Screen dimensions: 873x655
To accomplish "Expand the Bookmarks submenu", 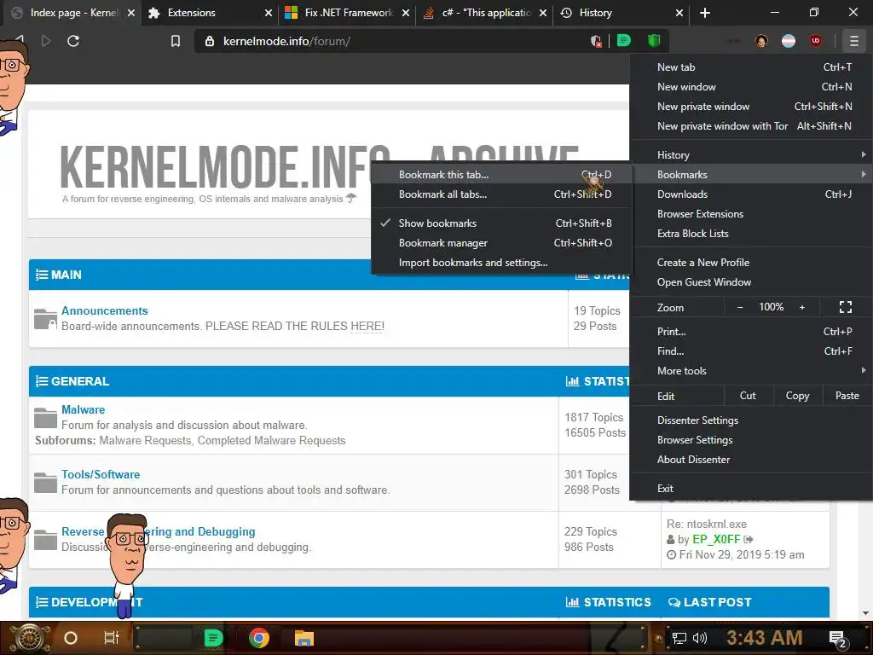I will coord(751,174).
